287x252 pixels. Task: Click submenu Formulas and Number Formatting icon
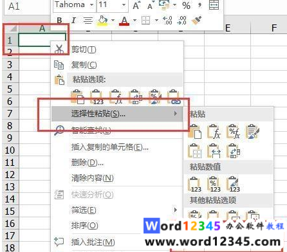pos(234,132)
